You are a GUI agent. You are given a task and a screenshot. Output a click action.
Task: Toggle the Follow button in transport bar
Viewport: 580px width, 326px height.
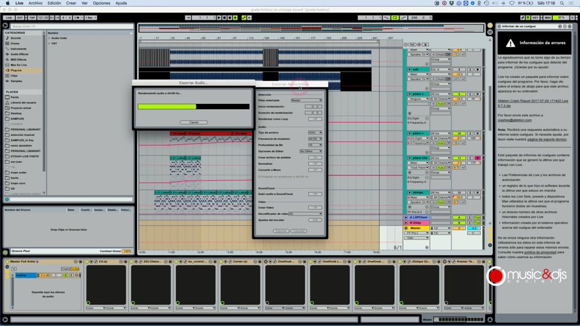pyautogui.click(x=188, y=18)
